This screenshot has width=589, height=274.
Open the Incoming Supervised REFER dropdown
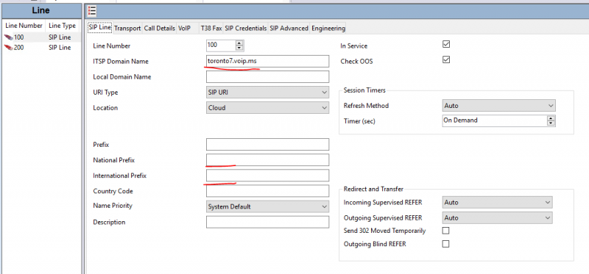tap(498, 203)
